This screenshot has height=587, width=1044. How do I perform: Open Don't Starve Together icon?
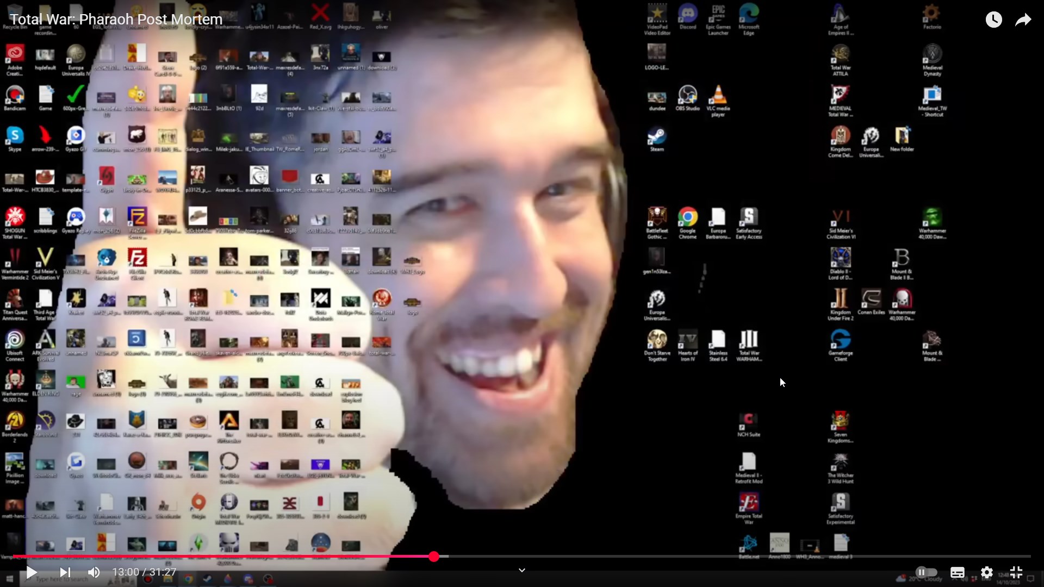[657, 346]
